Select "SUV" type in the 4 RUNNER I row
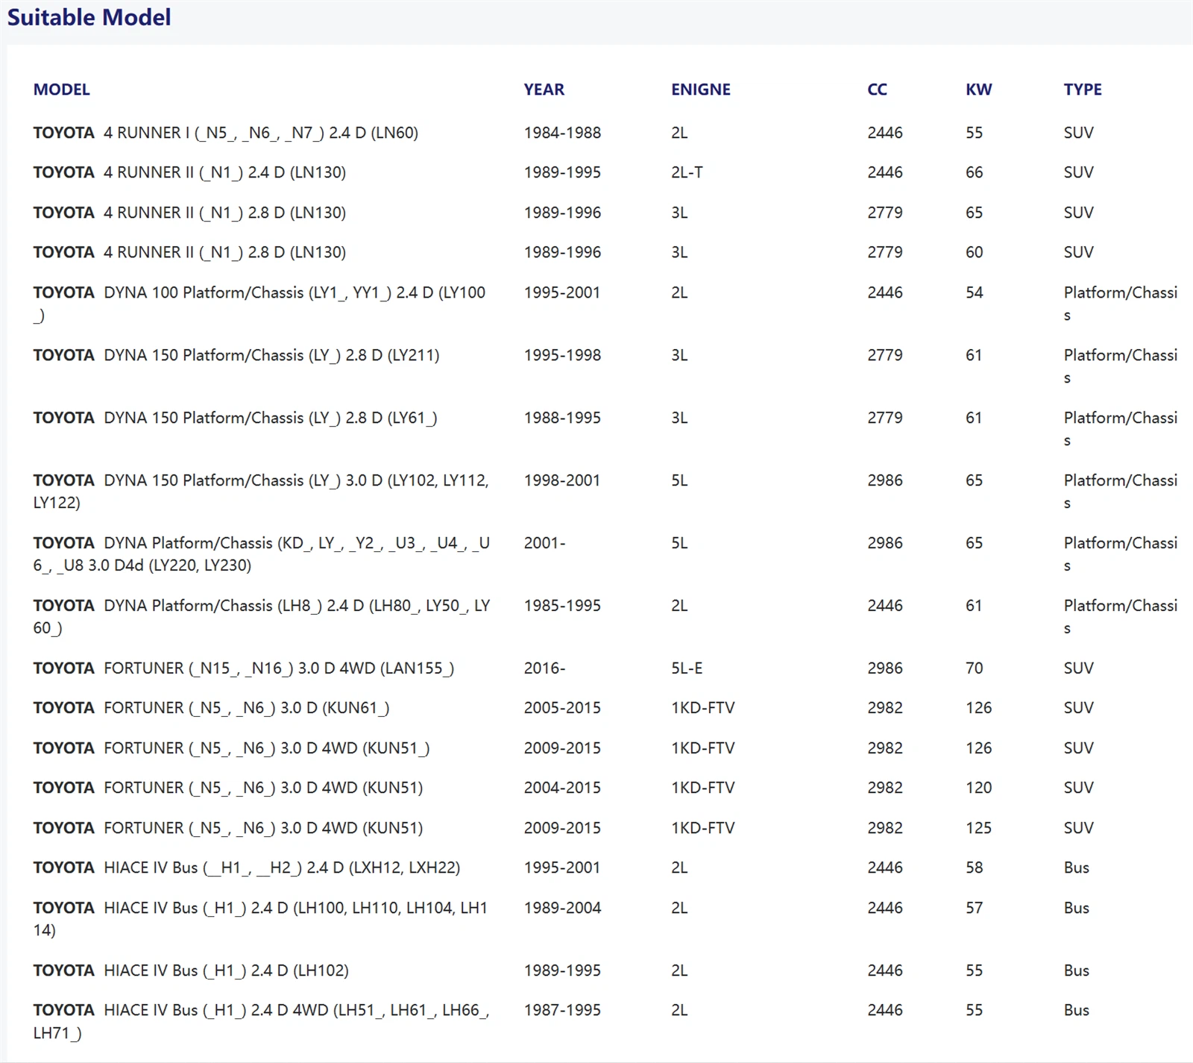Image resolution: width=1193 pixels, height=1063 pixels. (x=1078, y=133)
